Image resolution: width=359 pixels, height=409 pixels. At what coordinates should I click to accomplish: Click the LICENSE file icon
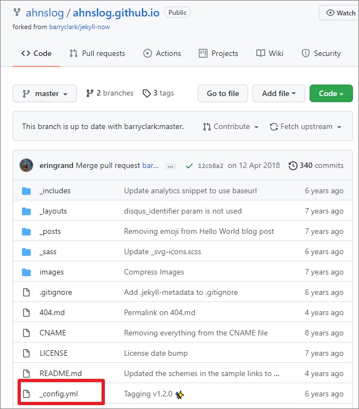click(26, 353)
